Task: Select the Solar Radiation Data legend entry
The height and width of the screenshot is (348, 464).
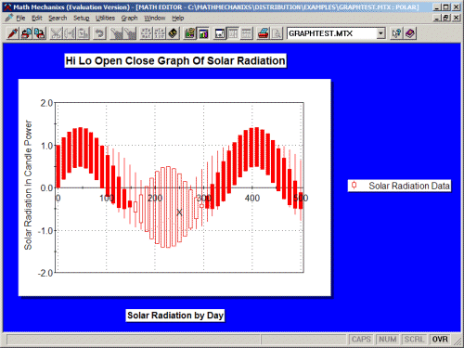Action: (399, 186)
